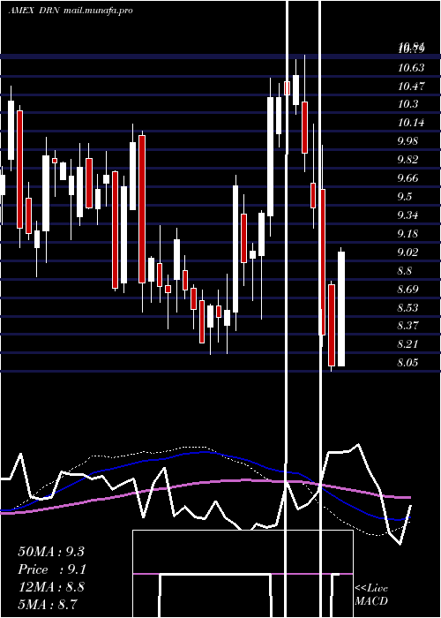Click the 10.14 price axis label
The image size is (441, 618).
pyautogui.click(x=411, y=123)
